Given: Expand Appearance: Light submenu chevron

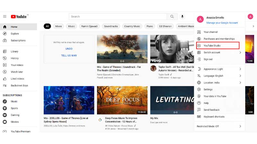Looking at the screenshot, I should (240, 69).
